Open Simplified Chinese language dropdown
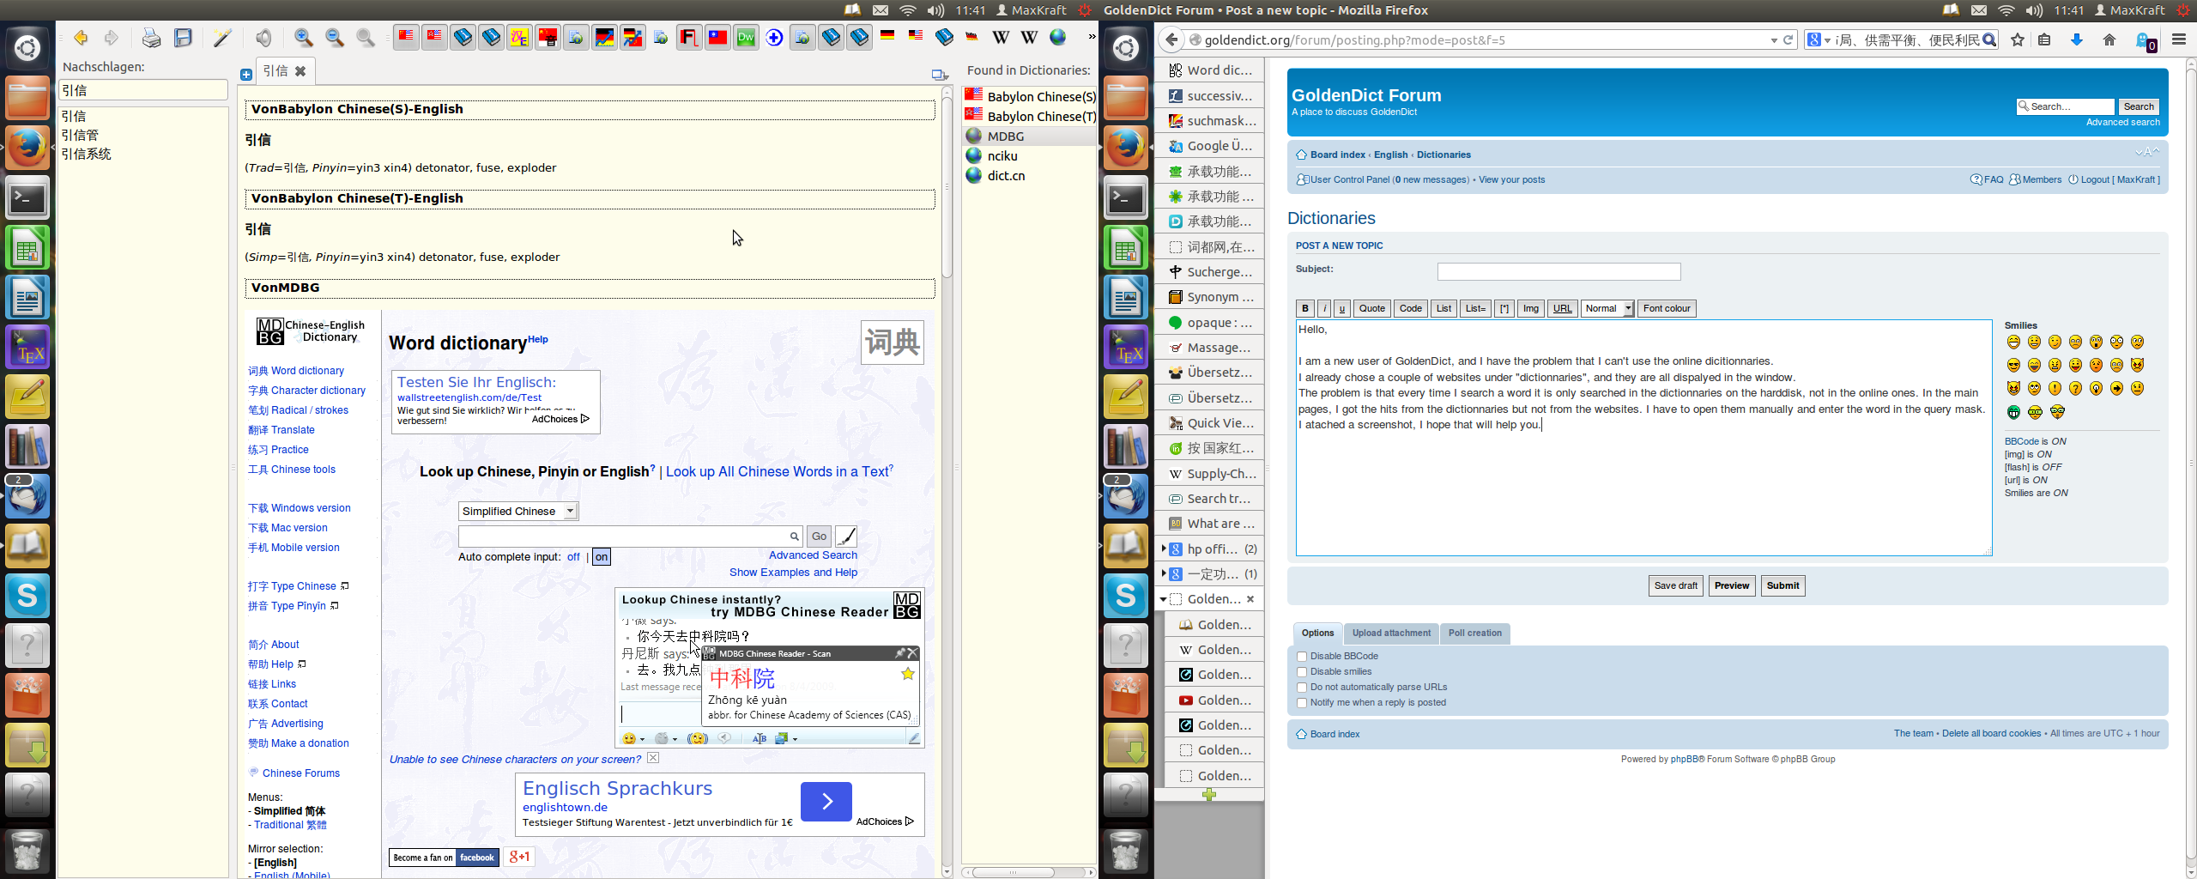The image size is (2197, 879). [518, 512]
